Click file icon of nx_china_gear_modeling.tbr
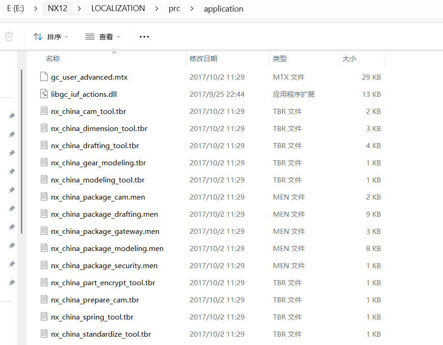Screen dimensions: 443x345 (44, 162)
